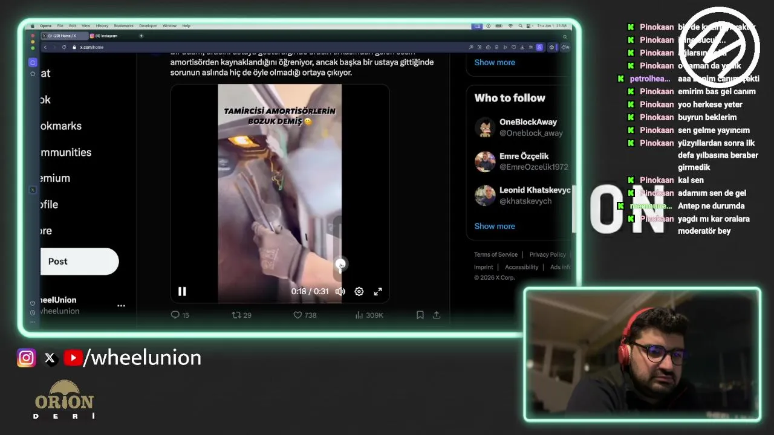Click chat message 'buyrun beklerim'
The height and width of the screenshot is (435, 774).
pyautogui.click(x=707, y=117)
